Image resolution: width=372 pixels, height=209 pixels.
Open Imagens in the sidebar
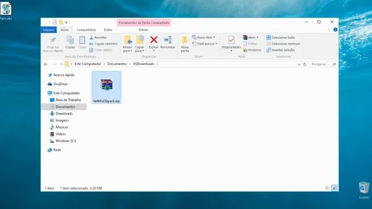59,120
